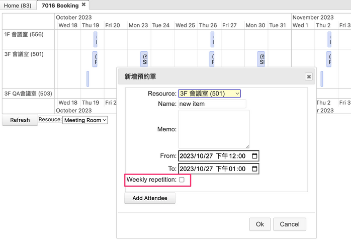
Task: Click inside the Memo text area
Action: click(214, 129)
